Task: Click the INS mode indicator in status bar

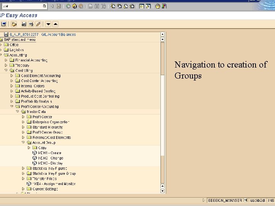Action: click(x=271, y=200)
